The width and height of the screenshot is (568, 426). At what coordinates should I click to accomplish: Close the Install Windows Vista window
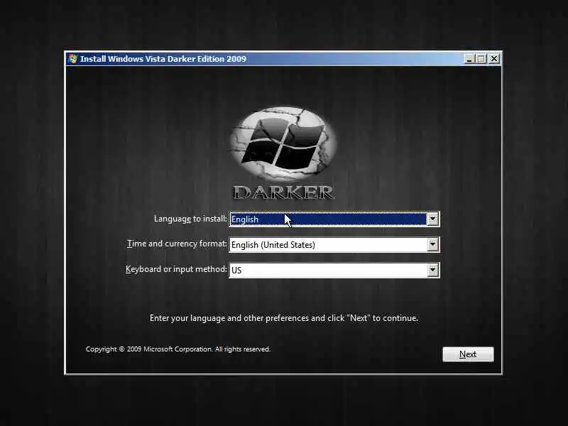(x=493, y=59)
